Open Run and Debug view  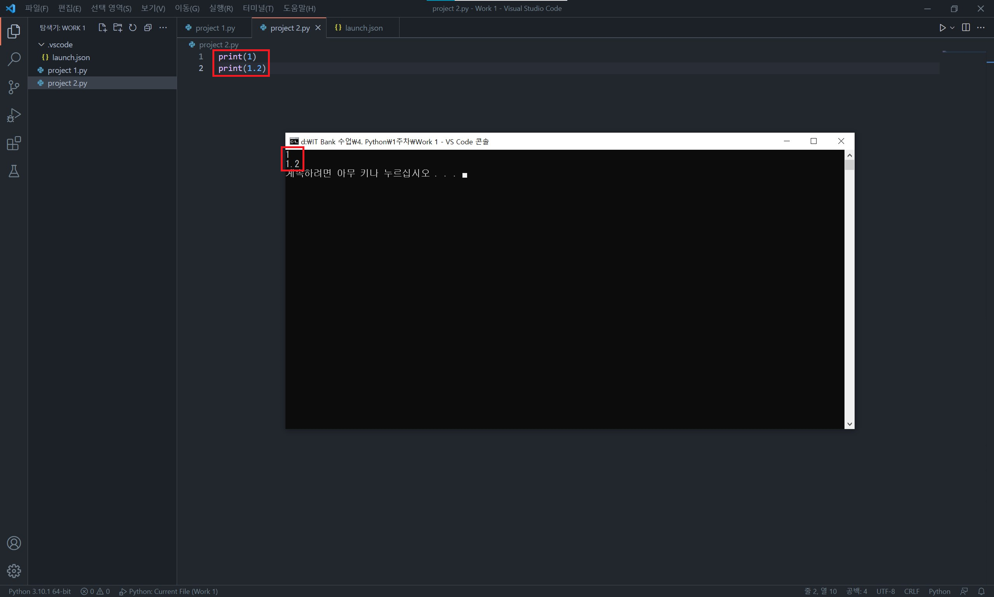point(14,115)
